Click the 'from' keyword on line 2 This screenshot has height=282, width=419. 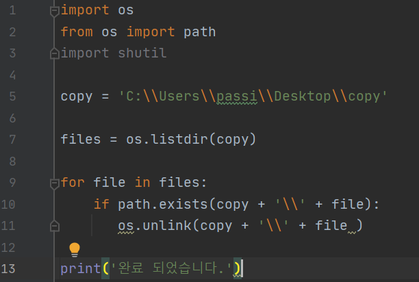point(77,31)
